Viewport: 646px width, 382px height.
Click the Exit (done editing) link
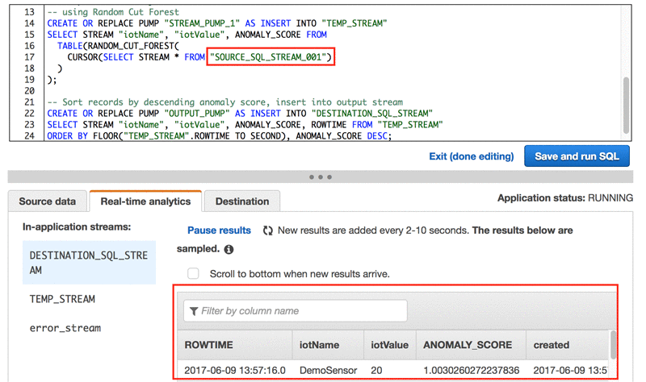[x=472, y=156]
